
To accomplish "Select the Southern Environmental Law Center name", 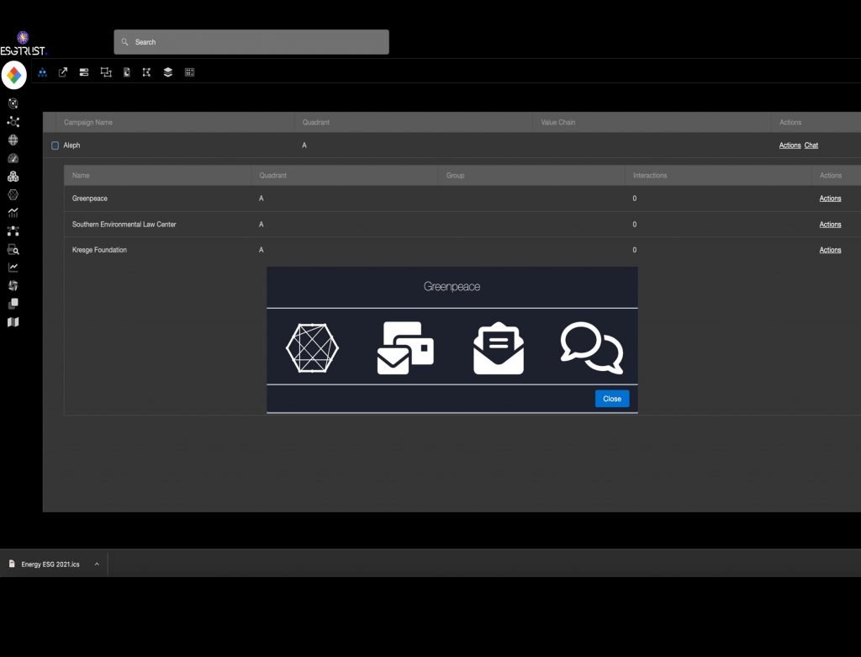I will point(124,224).
